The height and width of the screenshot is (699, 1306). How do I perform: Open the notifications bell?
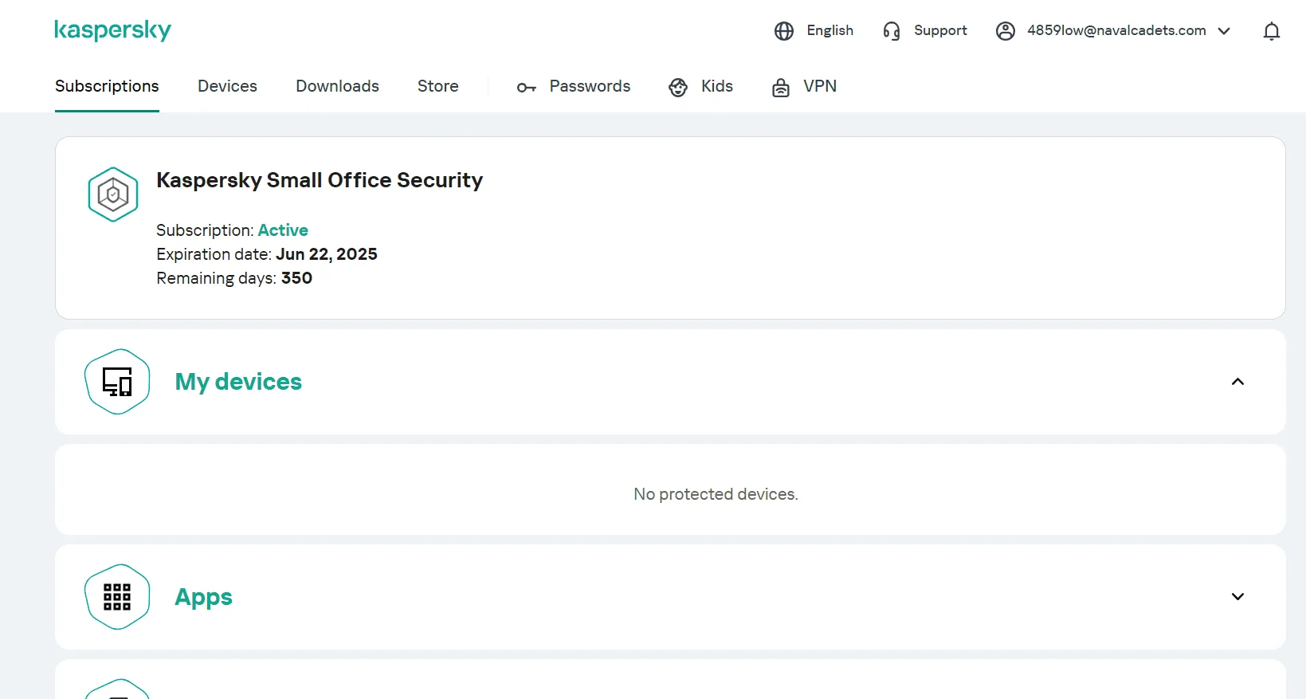click(x=1272, y=31)
